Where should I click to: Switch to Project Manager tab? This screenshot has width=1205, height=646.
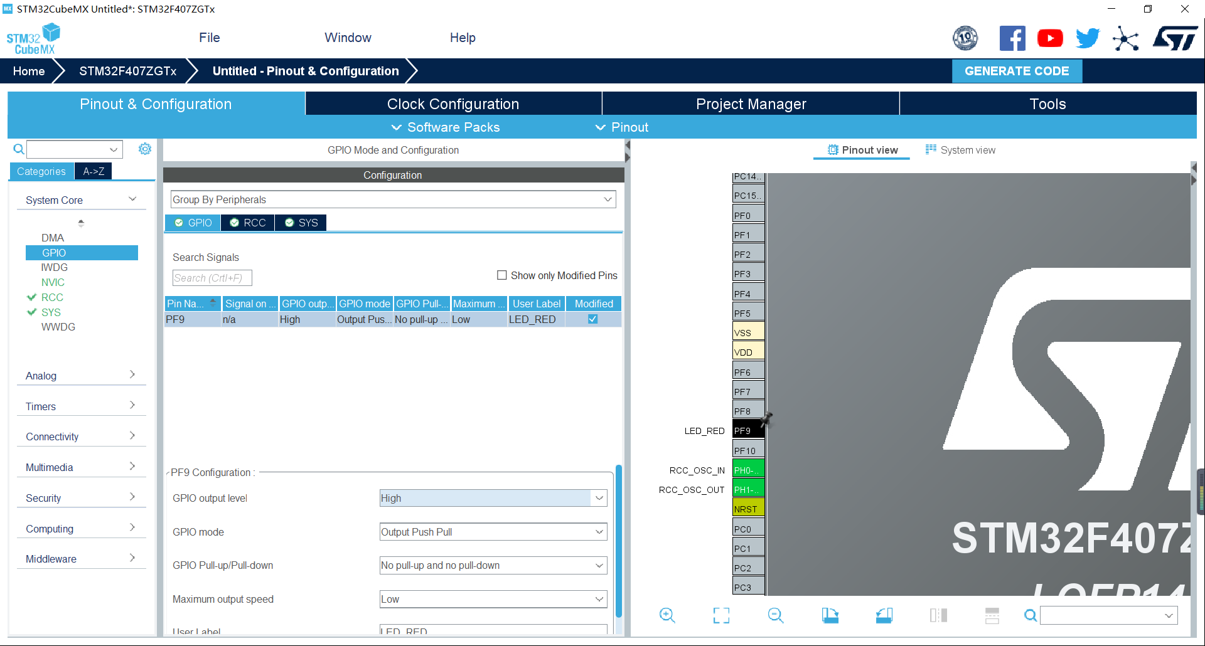tap(751, 103)
